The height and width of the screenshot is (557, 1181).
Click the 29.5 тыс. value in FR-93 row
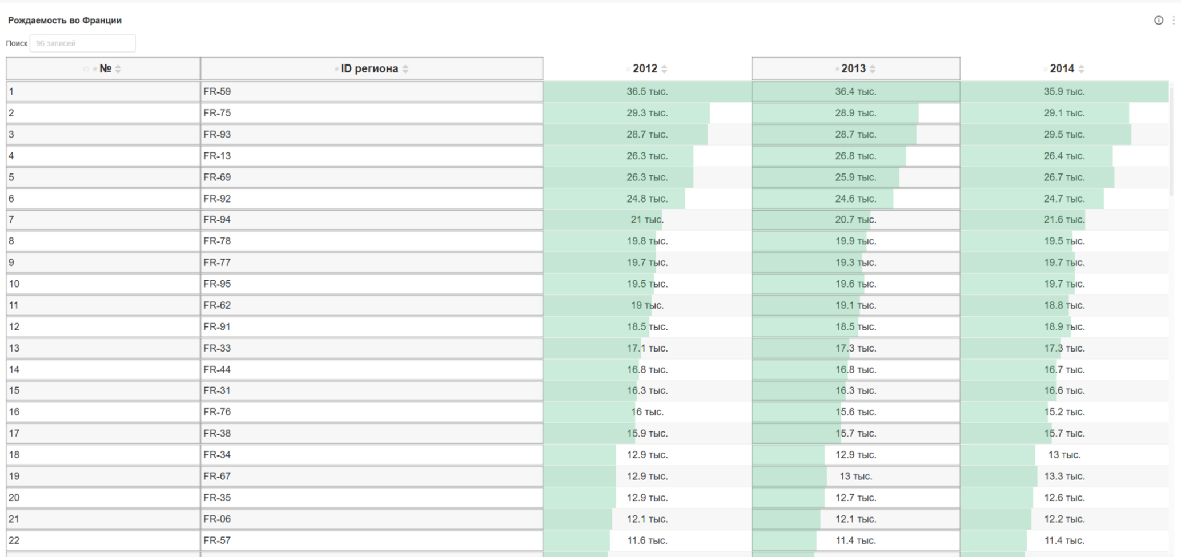pyautogui.click(x=1064, y=134)
